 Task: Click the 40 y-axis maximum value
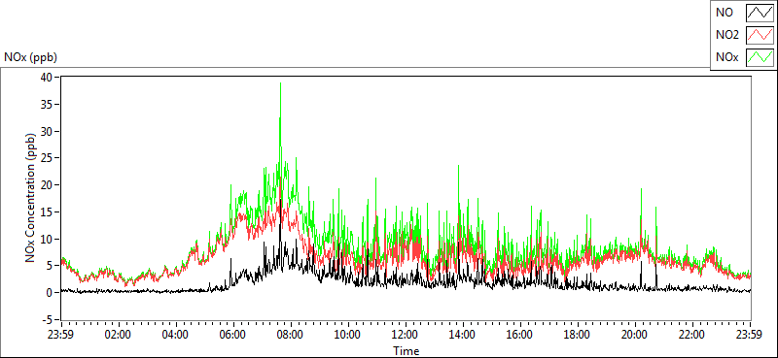coord(47,78)
